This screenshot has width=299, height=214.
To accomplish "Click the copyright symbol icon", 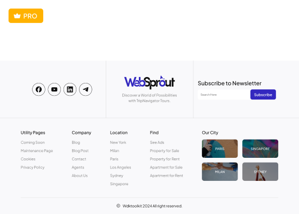I will [x=118, y=206].
